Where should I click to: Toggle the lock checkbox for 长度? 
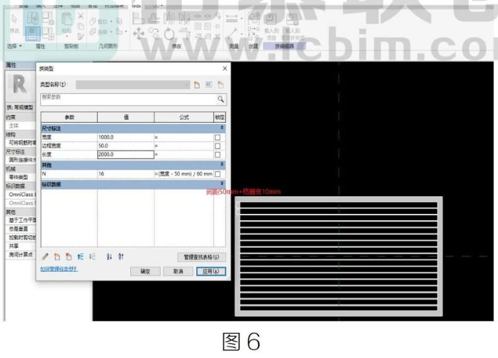click(x=218, y=155)
